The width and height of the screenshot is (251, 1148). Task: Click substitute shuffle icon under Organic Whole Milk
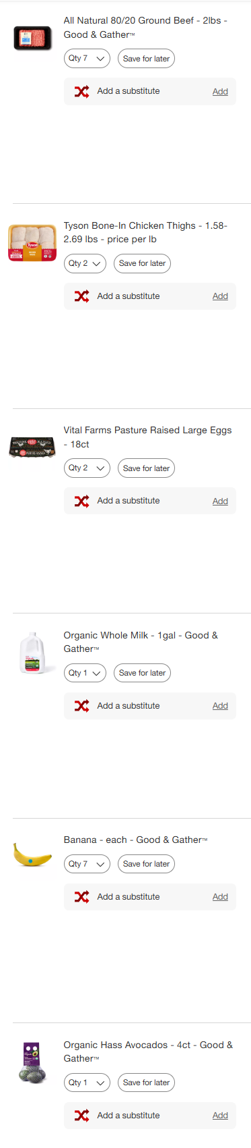(82, 706)
